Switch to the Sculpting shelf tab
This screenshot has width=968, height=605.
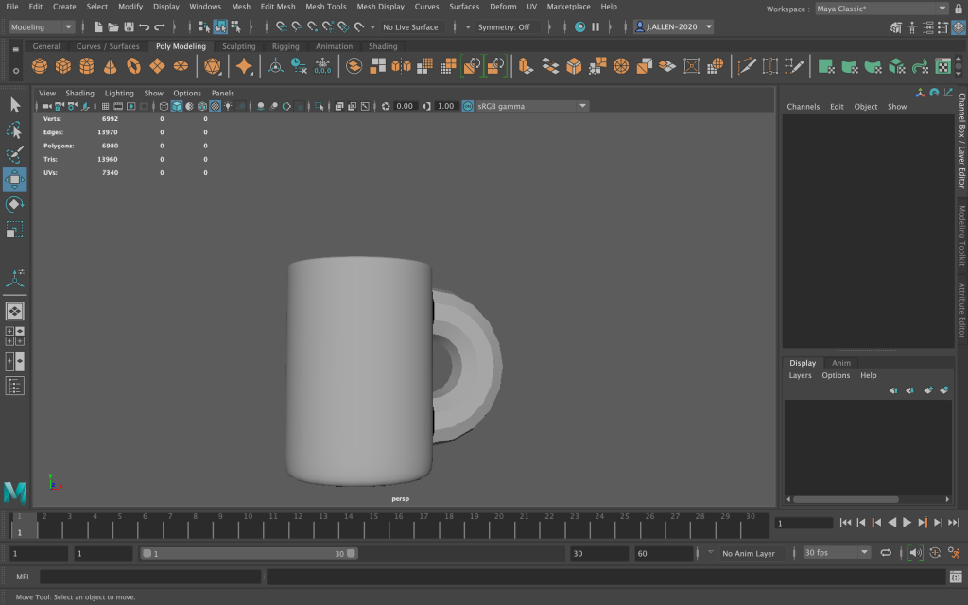[238, 46]
